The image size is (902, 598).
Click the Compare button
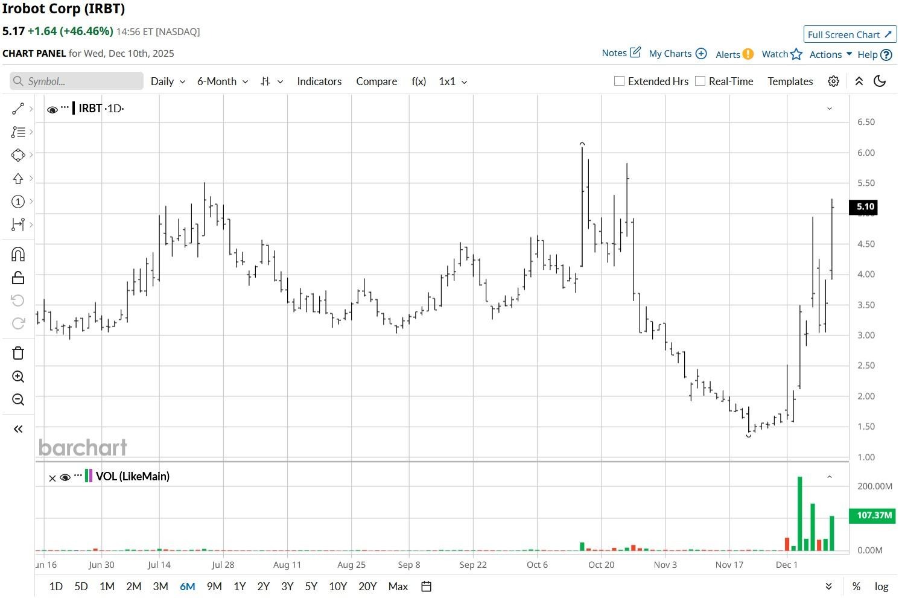[376, 81]
